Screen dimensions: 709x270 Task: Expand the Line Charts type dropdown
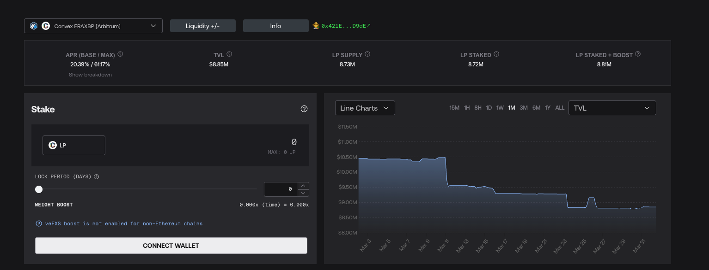click(365, 108)
